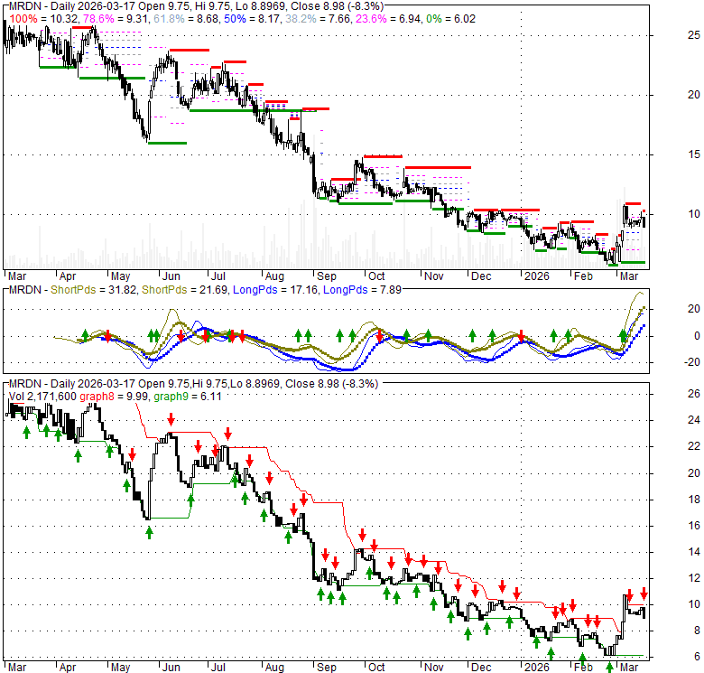Viewport: 704px width, 673px height.
Task: Click the "38.2%" Fibonacci retracement label
Action: point(301,19)
